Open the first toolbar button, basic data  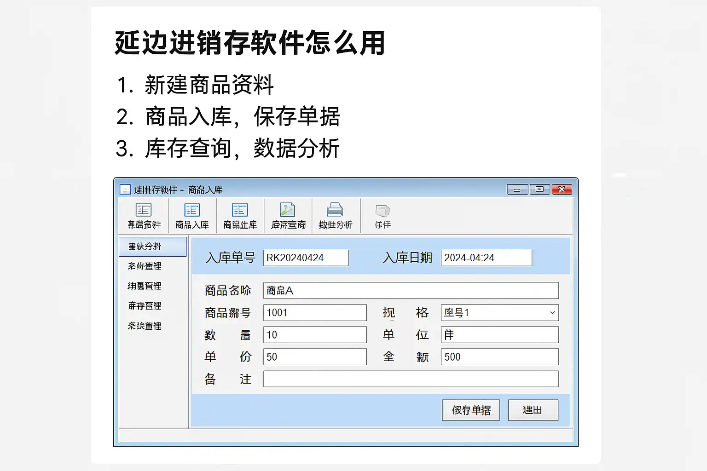coord(144,216)
